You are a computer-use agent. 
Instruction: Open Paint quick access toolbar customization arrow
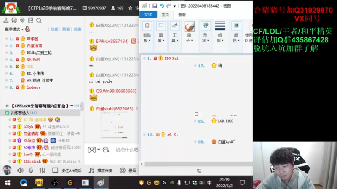[174, 6]
